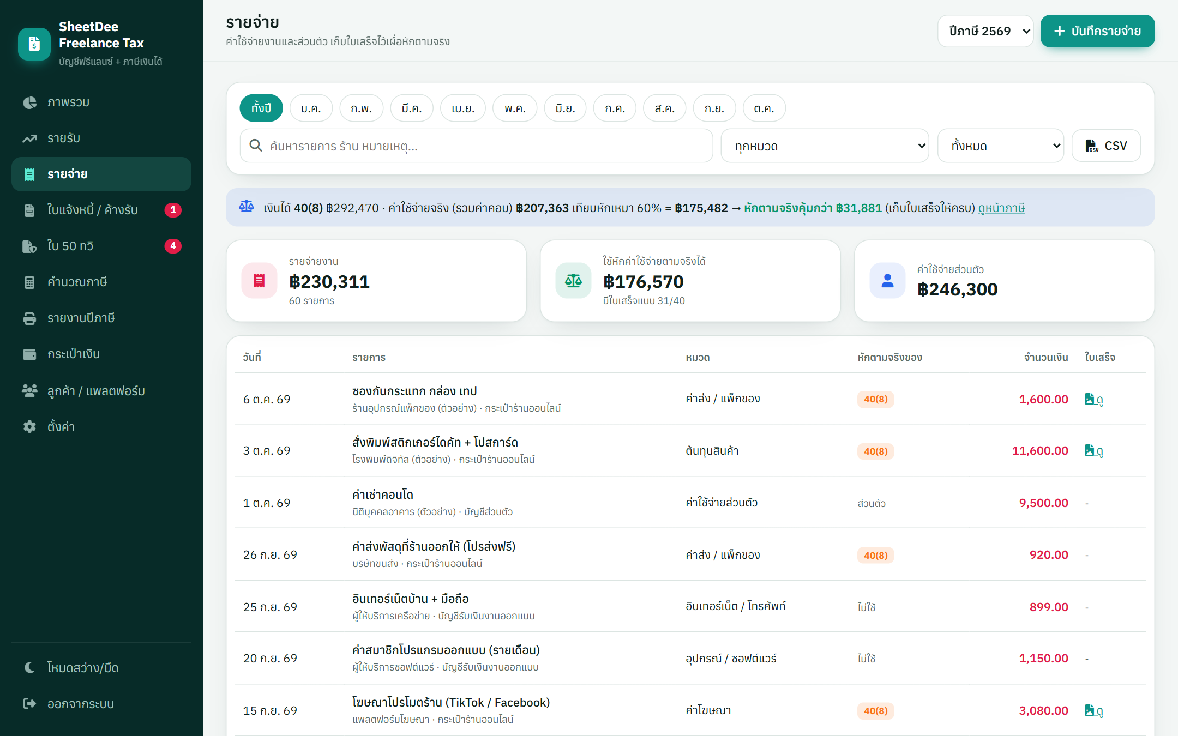Click the search magnifier icon

pyautogui.click(x=255, y=146)
